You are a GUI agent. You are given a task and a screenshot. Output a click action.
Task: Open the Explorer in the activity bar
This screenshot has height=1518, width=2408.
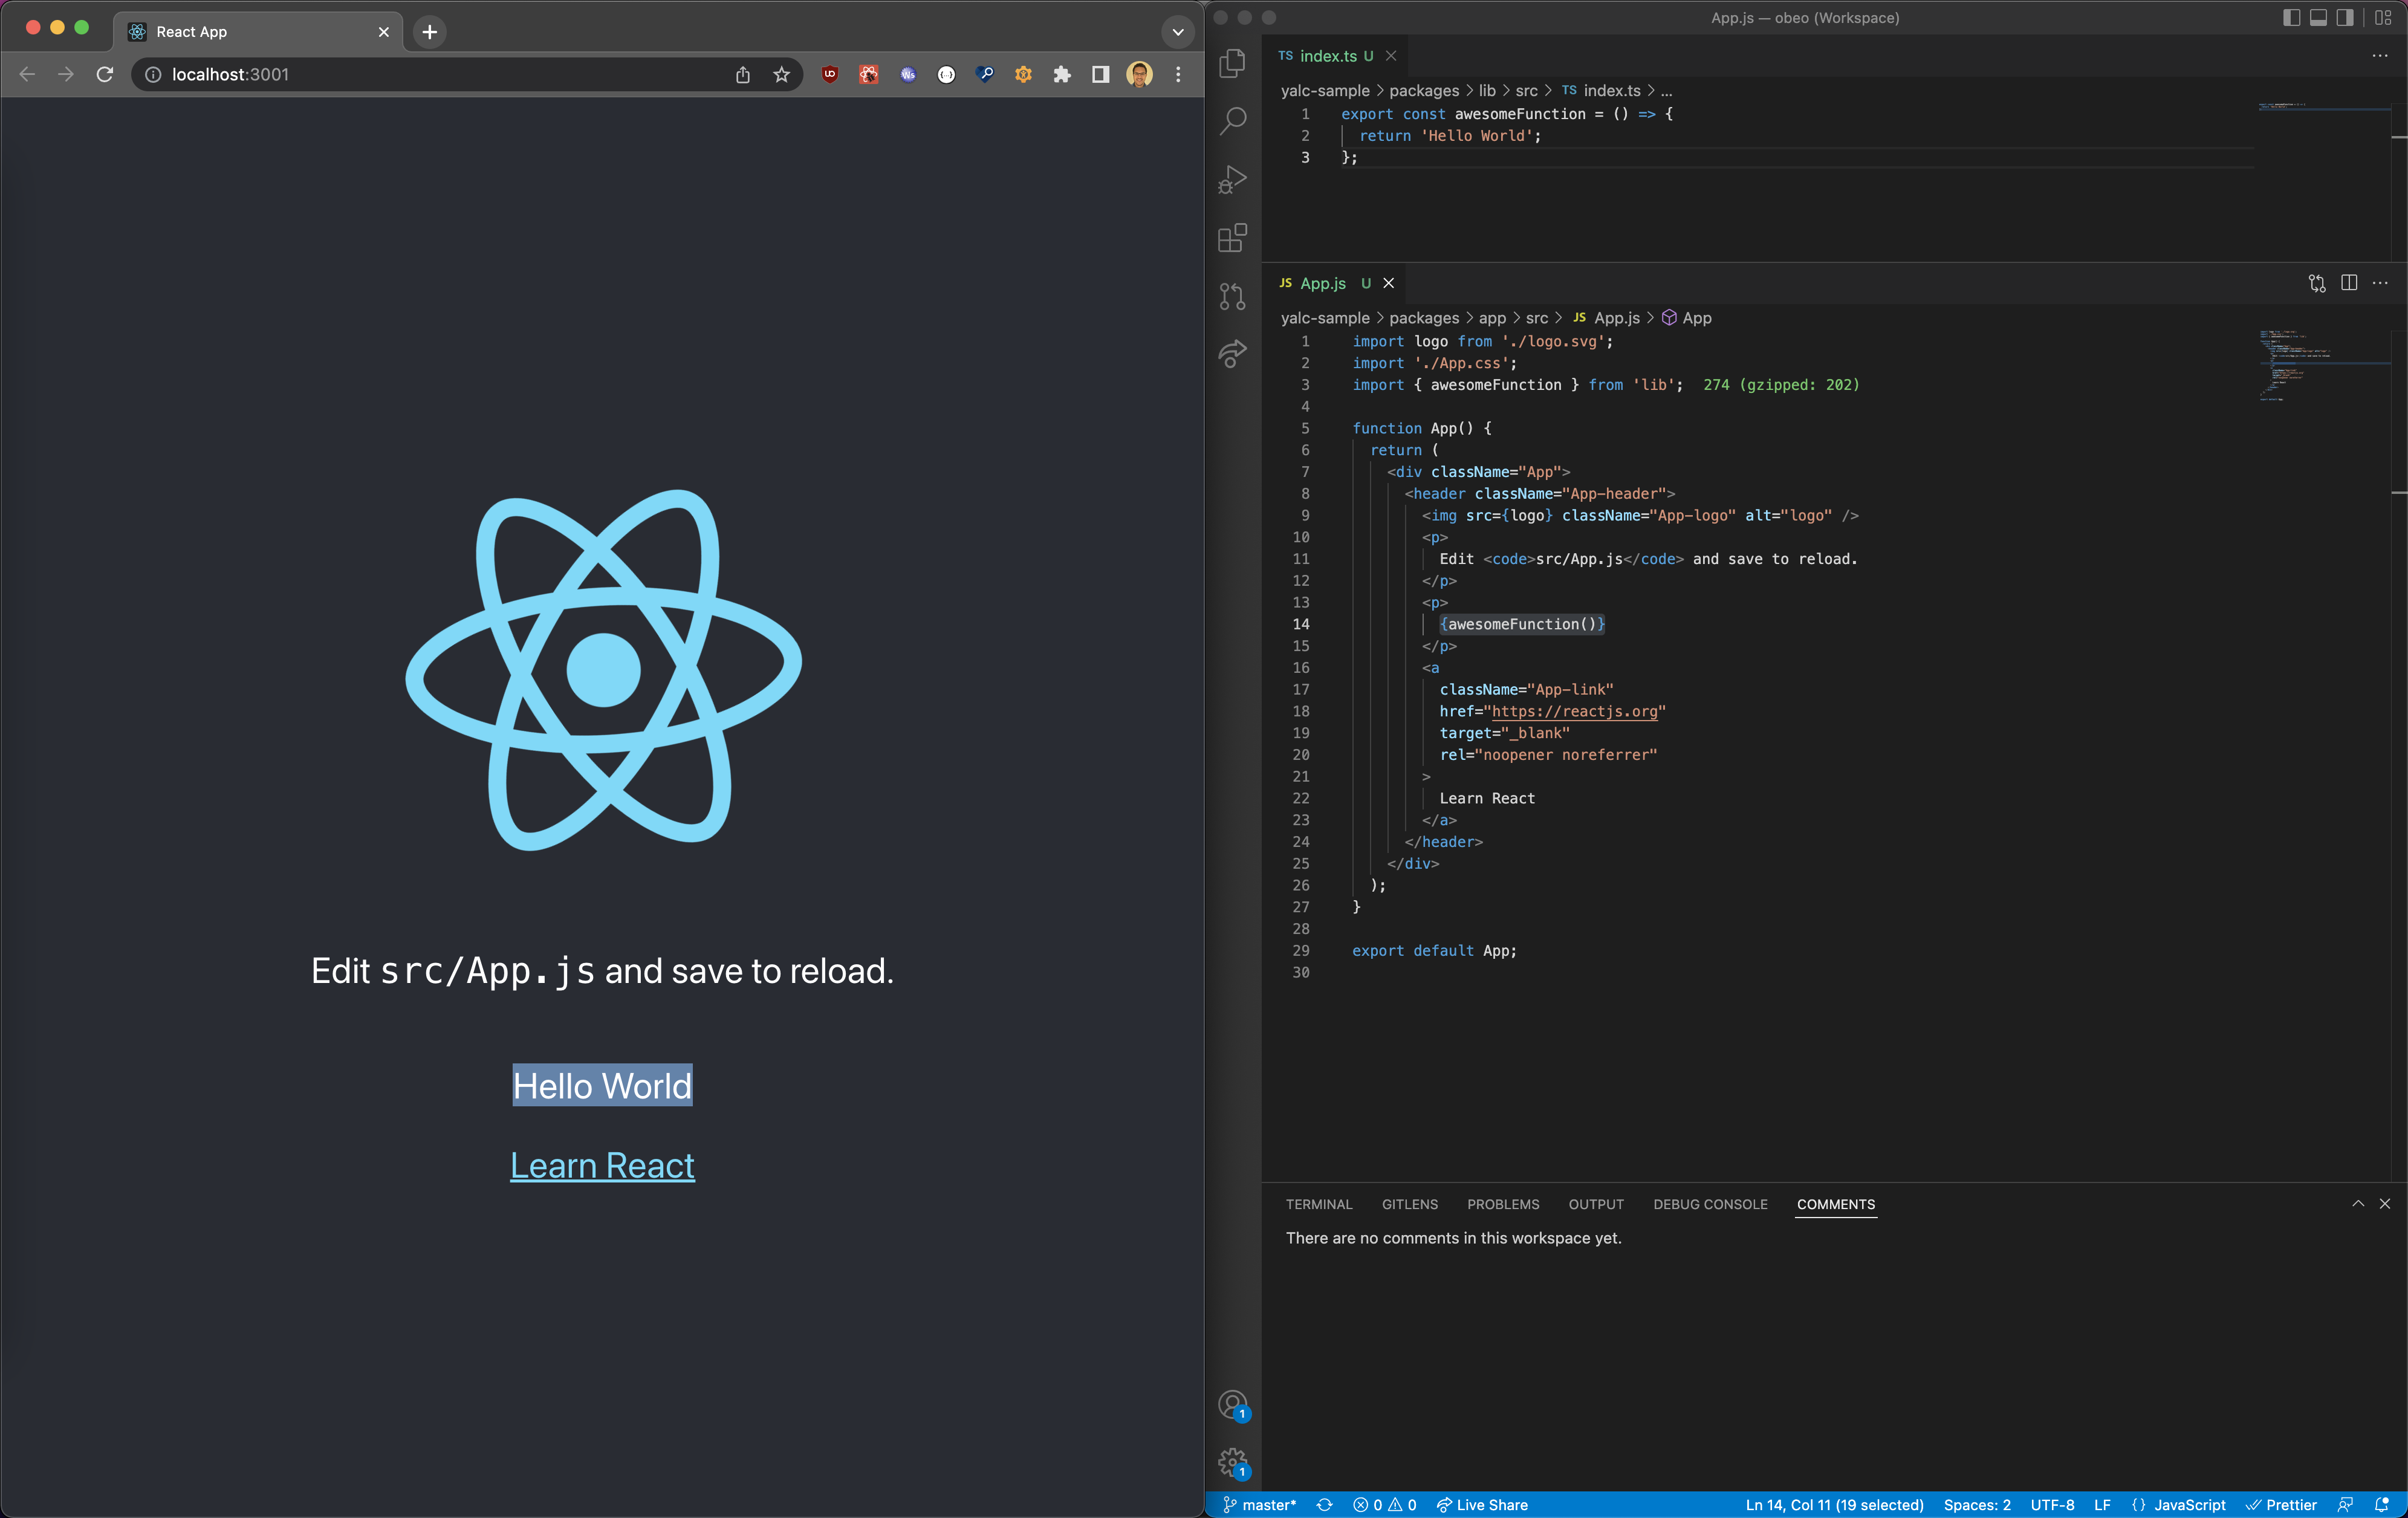coord(1232,62)
